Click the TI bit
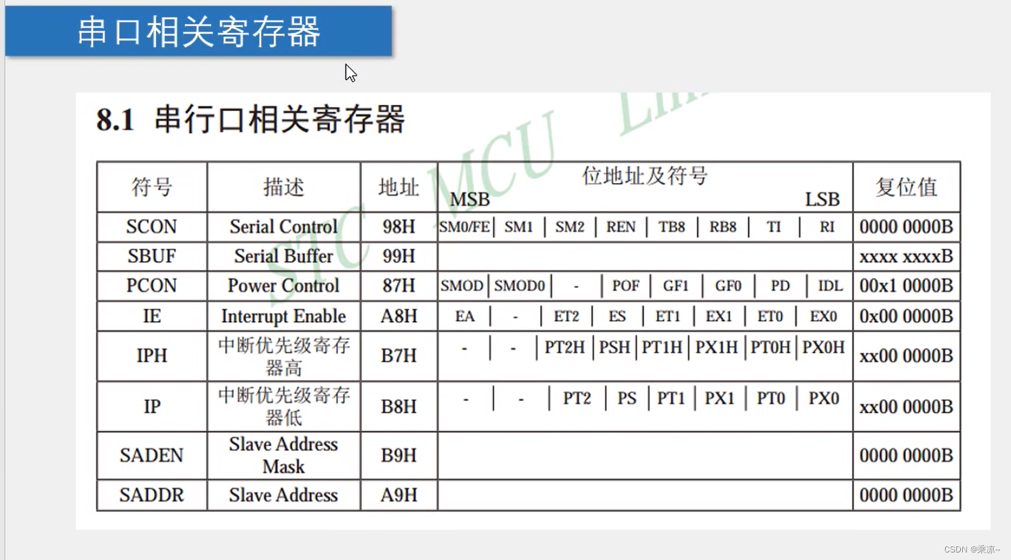This screenshot has height=560, width=1011. click(774, 227)
